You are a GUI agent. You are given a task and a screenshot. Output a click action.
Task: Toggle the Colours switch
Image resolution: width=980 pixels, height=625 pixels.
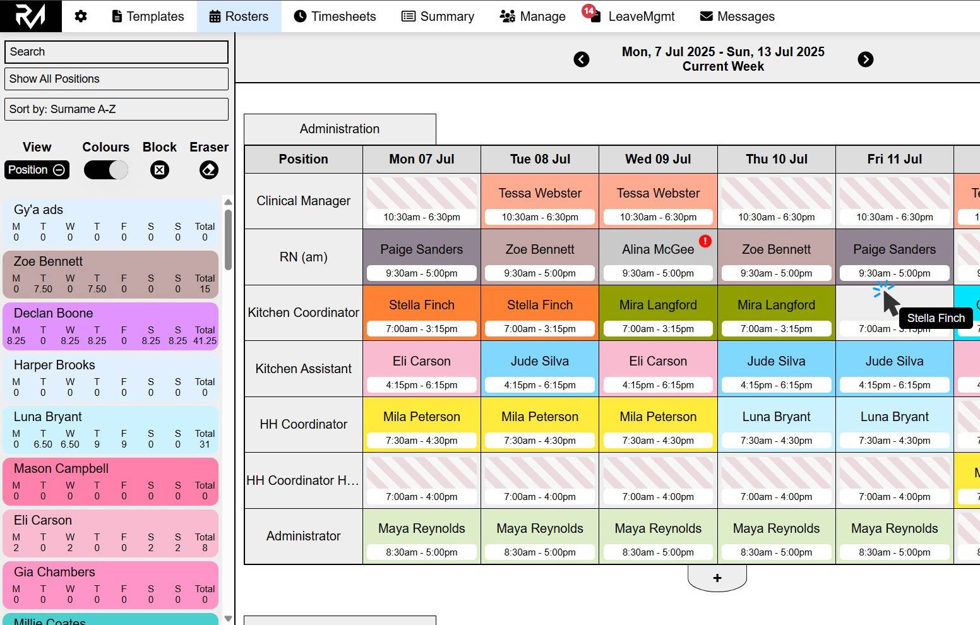105,169
